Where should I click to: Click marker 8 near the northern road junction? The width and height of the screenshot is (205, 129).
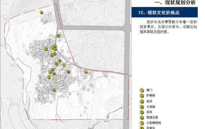pos(58,36)
